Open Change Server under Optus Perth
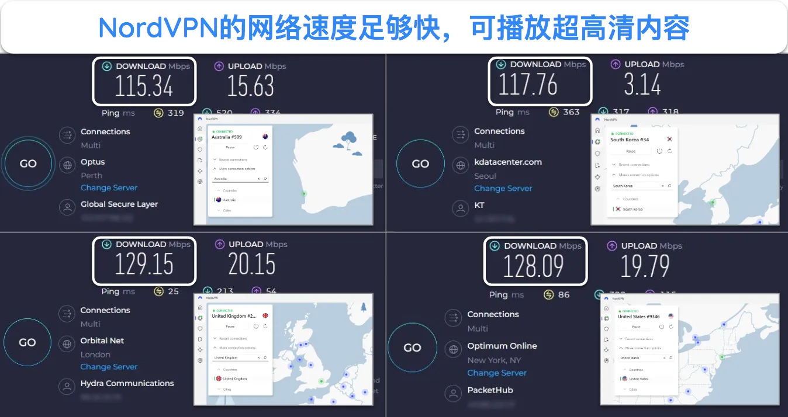Screen dimensions: 788x417 [109, 188]
